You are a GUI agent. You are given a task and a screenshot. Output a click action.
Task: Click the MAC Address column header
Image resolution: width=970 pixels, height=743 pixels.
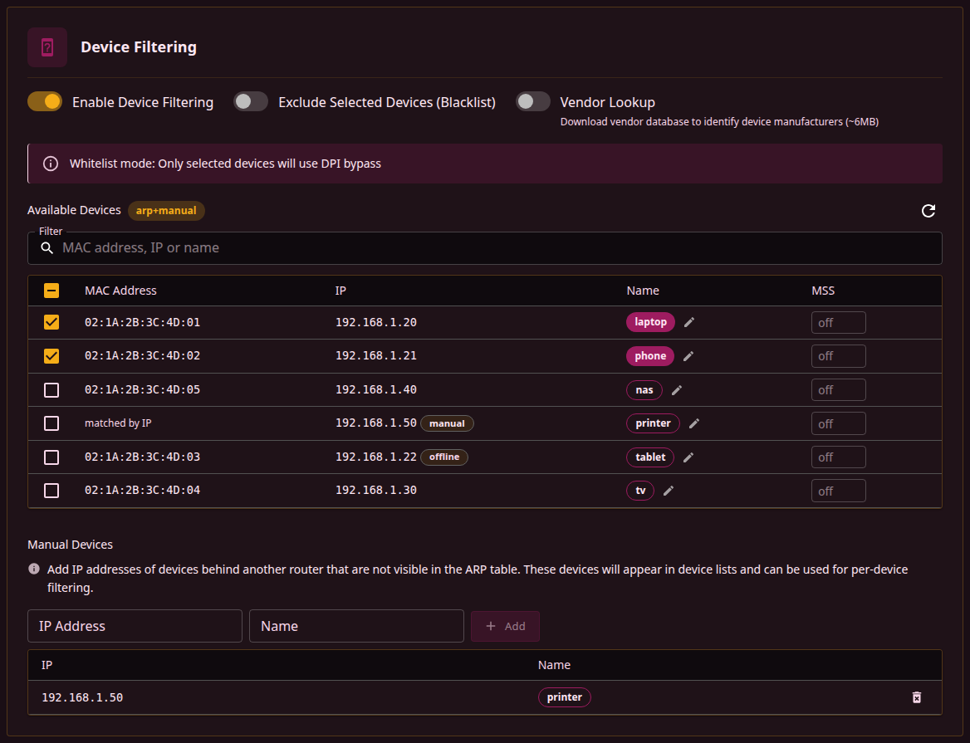120,291
